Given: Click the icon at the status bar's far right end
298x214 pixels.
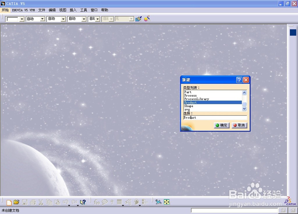Looking at the screenshot, I should point(293,210).
